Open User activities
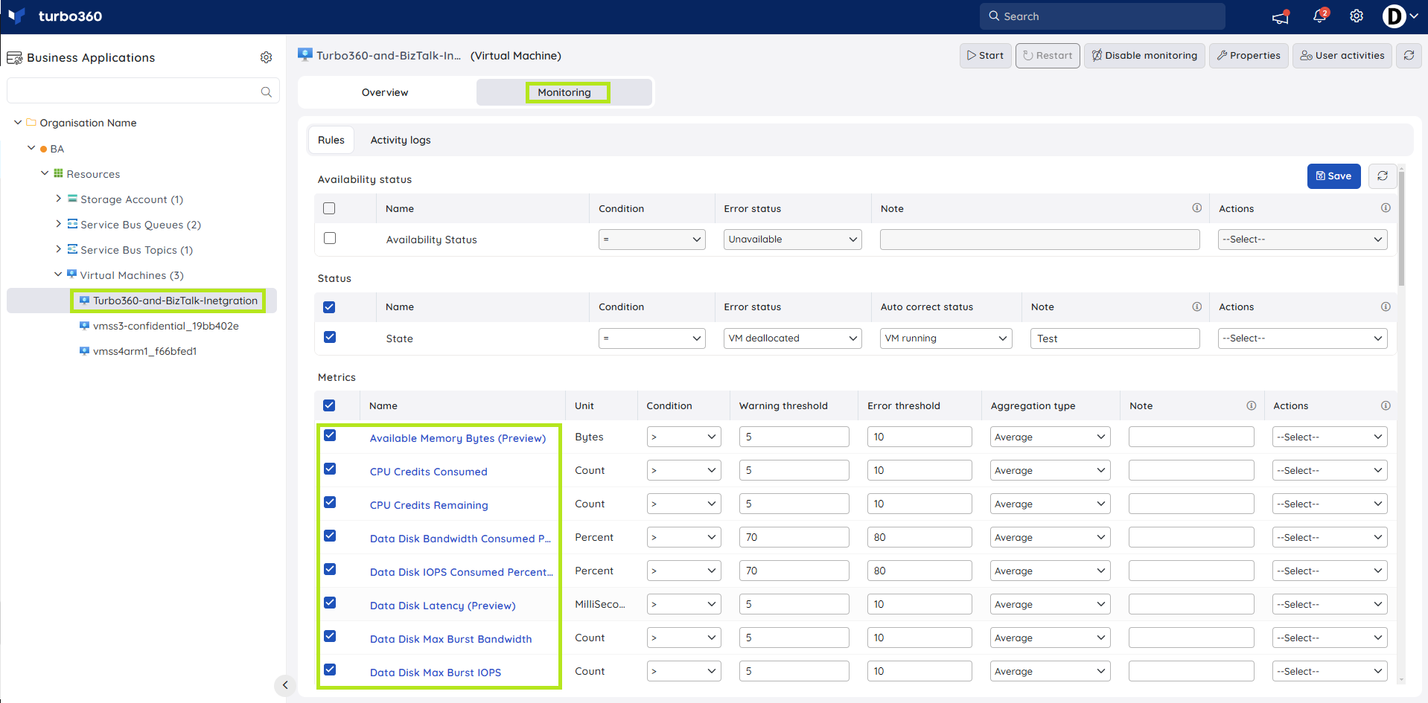The height and width of the screenshot is (703, 1428). (x=1342, y=55)
